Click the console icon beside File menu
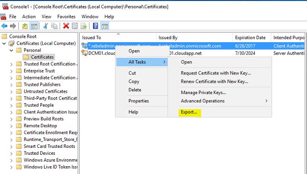Image resolution: width=307 pixels, height=174 pixels. tap(3, 17)
